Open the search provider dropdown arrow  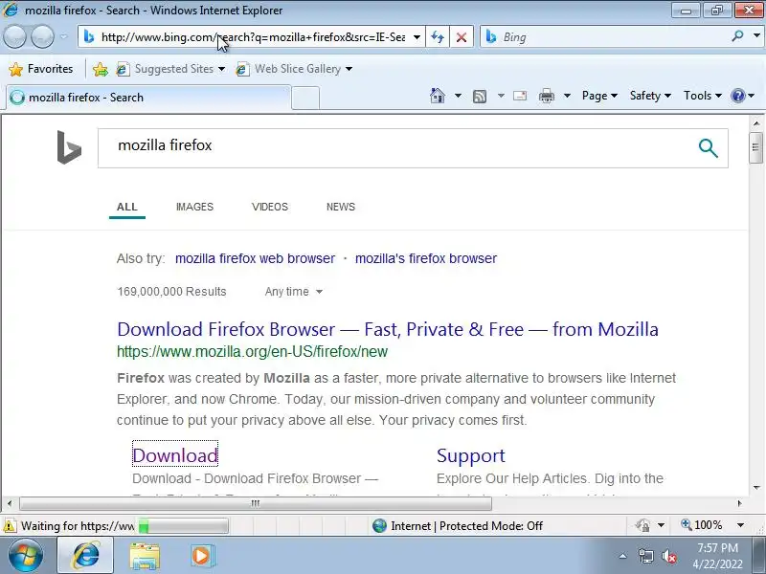point(756,35)
